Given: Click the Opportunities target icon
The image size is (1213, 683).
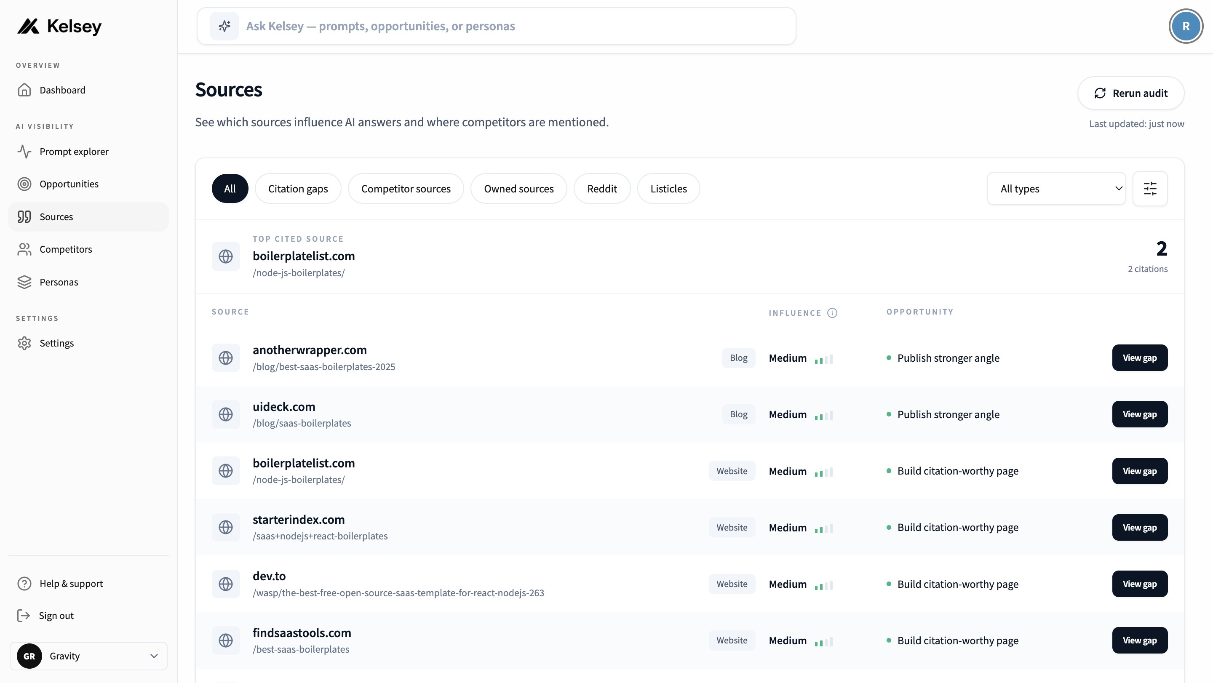Looking at the screenshot, I should point(24,184).
